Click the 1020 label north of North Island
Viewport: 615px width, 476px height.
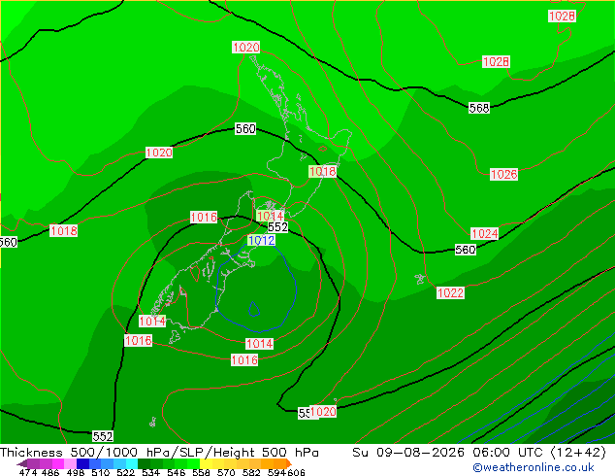coord(246,48)
